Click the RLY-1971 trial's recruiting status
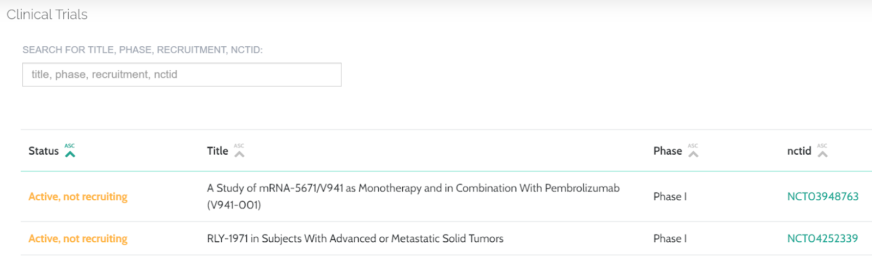872x264 pixels. coord(78,238)
